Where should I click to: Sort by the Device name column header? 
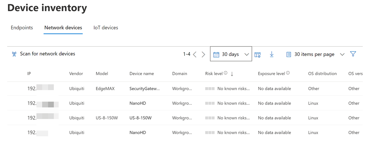pos(142,74)
